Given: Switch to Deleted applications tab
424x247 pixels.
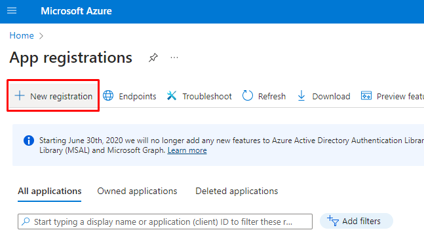Looking at the screenshot, I should coord(237,191).
